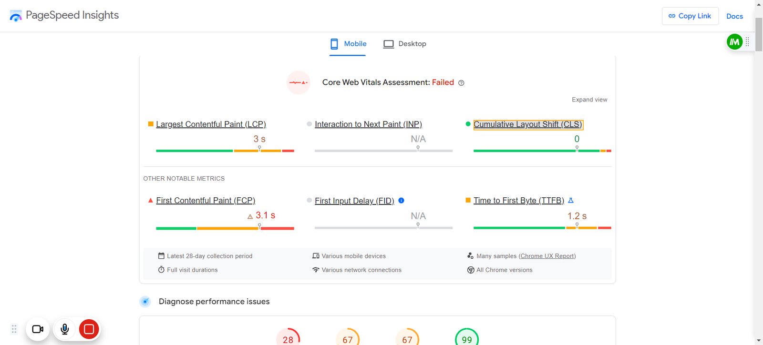Click the Latest 28-day collection period text
Image resolution: width=763 pixels, height=345 pixels.
210,256
